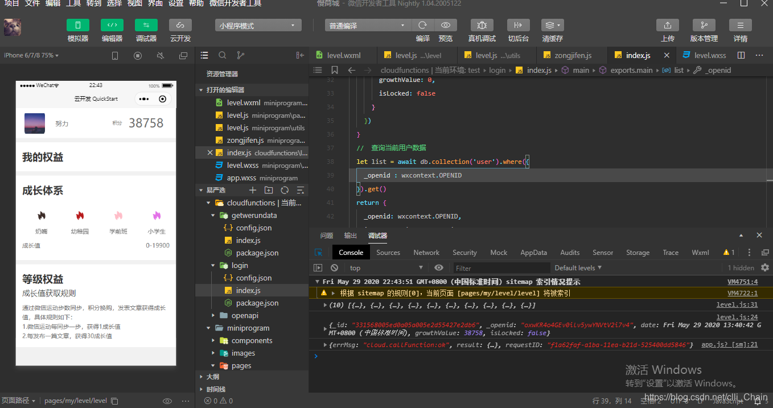The height and width of the screenshot is (408, 773).
Task: Open the VM4751:4 source link
Action: pyautogui.click(x=743, y=282)
